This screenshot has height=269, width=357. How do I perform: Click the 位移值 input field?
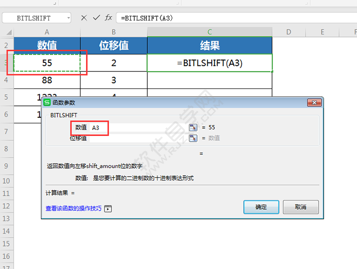coord(139,138)
